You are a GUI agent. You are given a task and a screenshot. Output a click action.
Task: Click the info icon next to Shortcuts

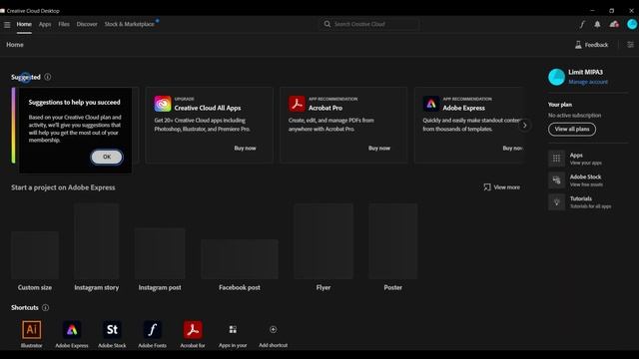[x=46, y=308]
